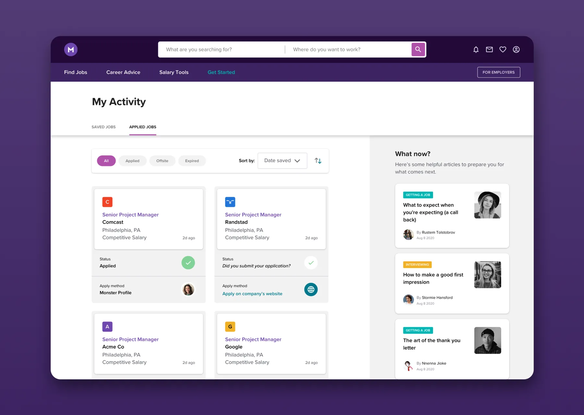Viewport: 584px width, 415px height.
Task: Click Apply on company's website link
Action: pyautogui.click(x=252, y=294)
